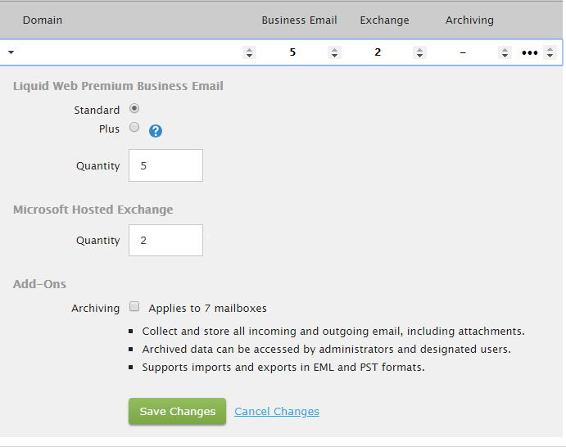Choose the Plus email plan radio button
The height and width of the screenshot is (447, 566).
point(134,127)
